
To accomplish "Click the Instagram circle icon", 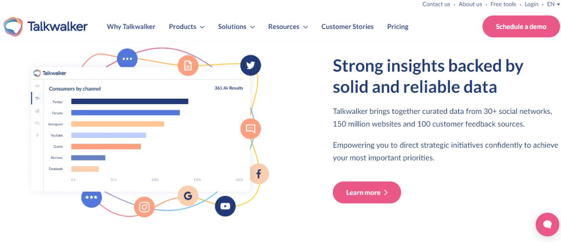I will point(144,207).
